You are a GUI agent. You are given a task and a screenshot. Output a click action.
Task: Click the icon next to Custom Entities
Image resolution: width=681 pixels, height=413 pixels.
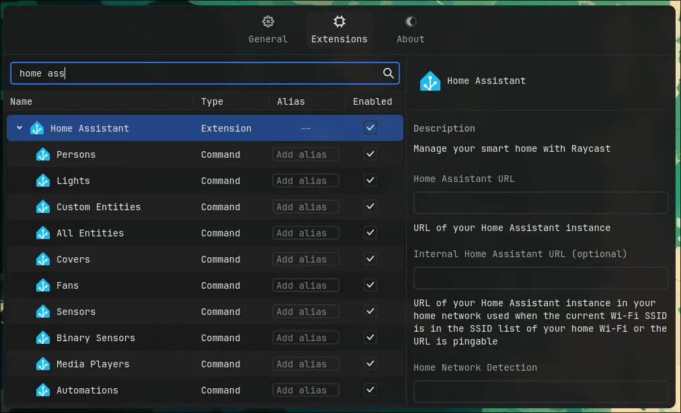point(43,207)
